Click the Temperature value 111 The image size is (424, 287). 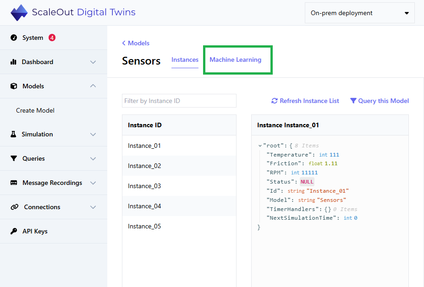[334, 155]
